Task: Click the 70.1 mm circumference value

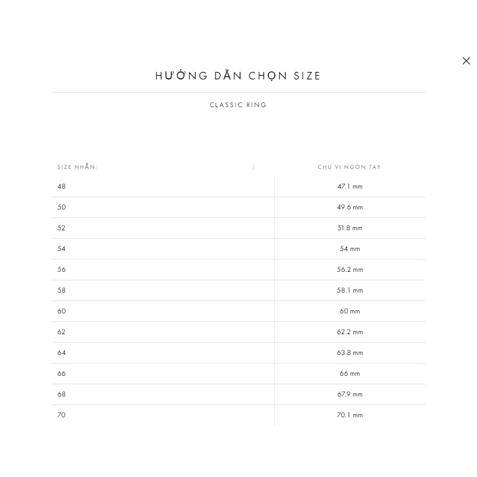Action: [x=350, y=415]
